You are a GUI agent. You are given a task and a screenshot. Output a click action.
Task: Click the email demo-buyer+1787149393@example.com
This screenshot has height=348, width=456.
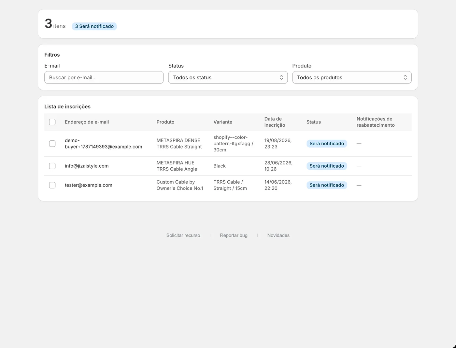point(103,144)
